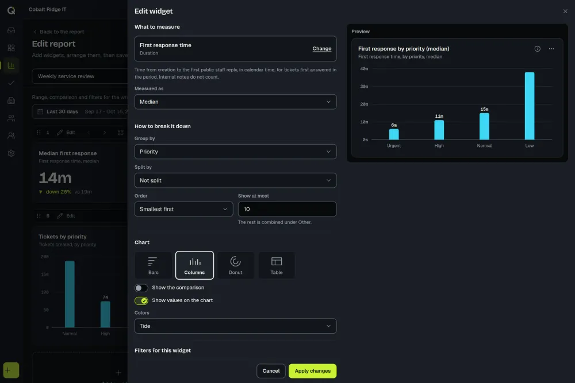Click the First response by priority (median) title

[x=404, y=49]
